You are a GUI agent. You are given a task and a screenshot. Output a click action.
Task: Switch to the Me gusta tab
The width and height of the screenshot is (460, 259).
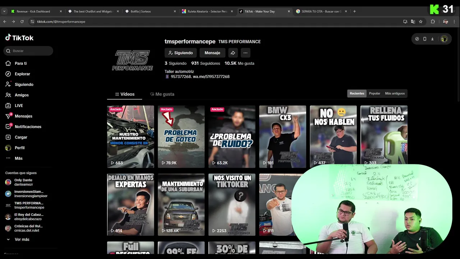pyautogui.click(x=162, y=94)
